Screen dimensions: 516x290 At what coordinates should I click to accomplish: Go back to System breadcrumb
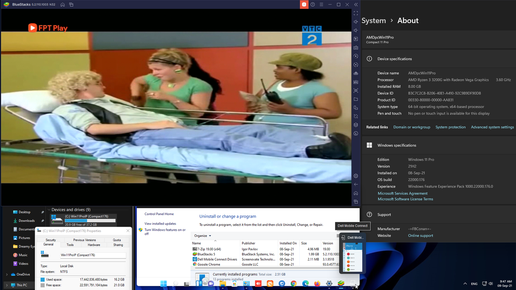374,21
